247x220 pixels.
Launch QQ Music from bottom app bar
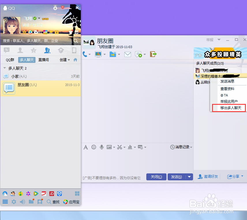coord(20,194)
